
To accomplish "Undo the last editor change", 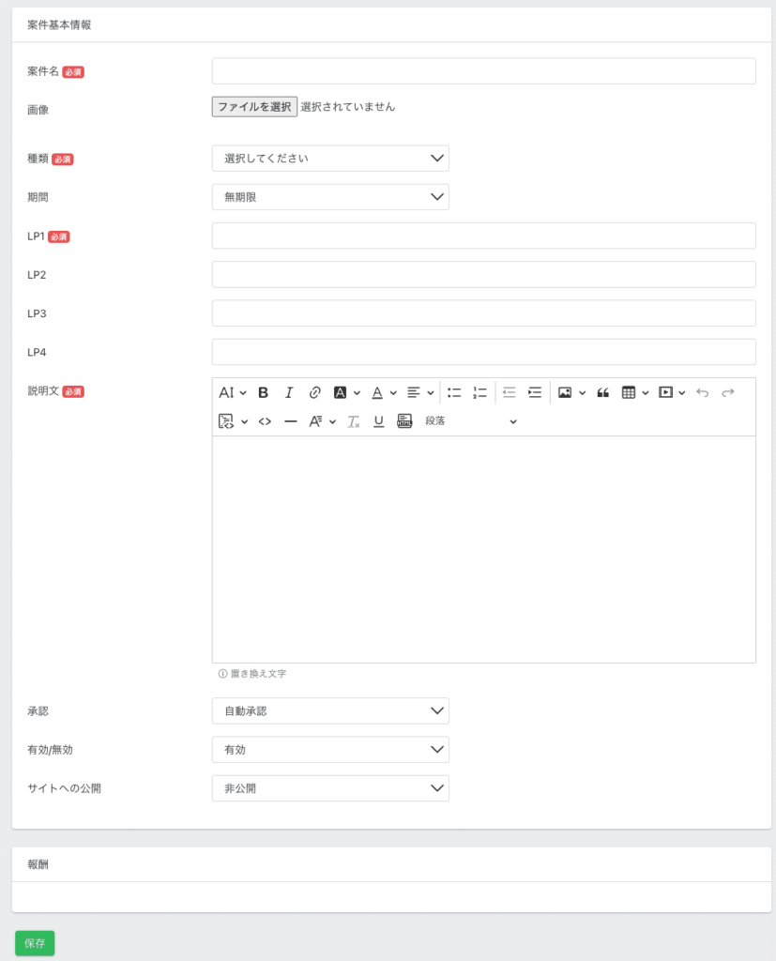I will pos(703,393).
